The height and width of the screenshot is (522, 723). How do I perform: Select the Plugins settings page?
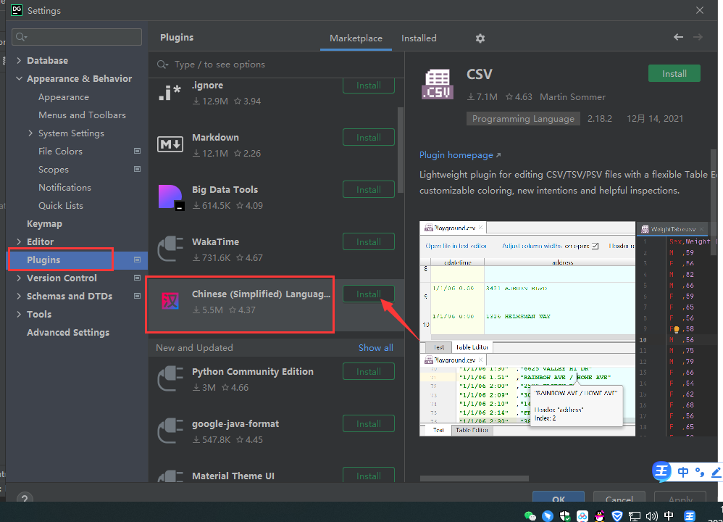coord(77,260)
